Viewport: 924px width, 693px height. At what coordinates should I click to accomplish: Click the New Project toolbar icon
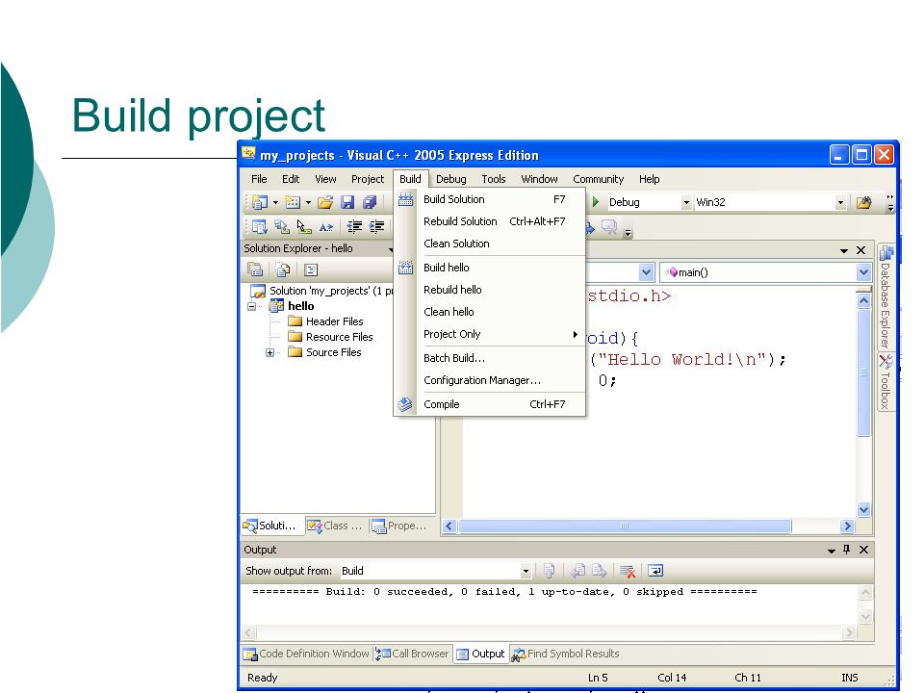click(259, 202)
